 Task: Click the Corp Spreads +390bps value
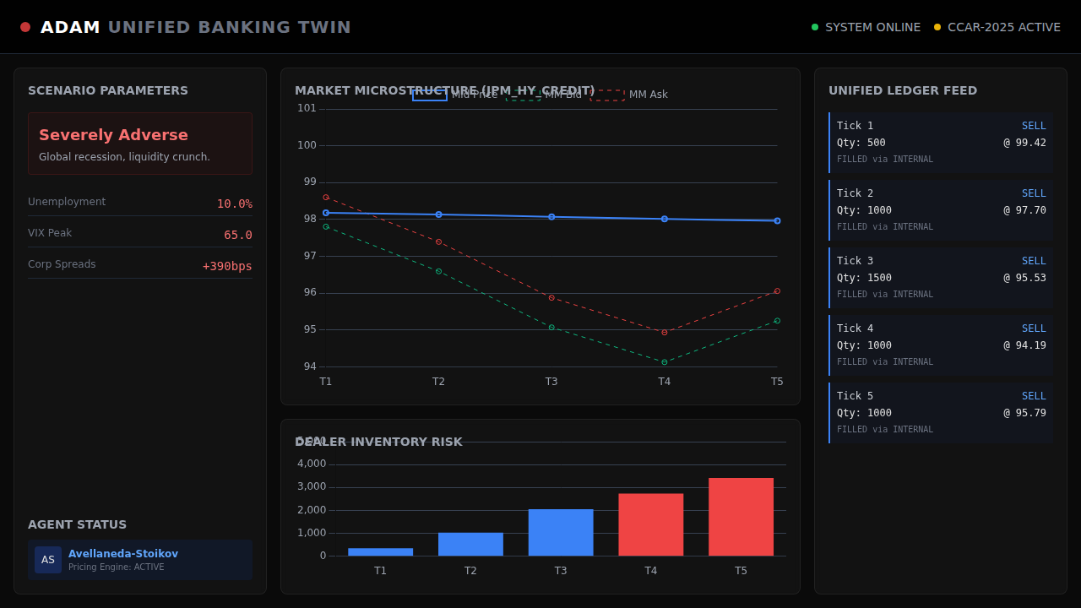pyautogui.click(x=227, y=266)
